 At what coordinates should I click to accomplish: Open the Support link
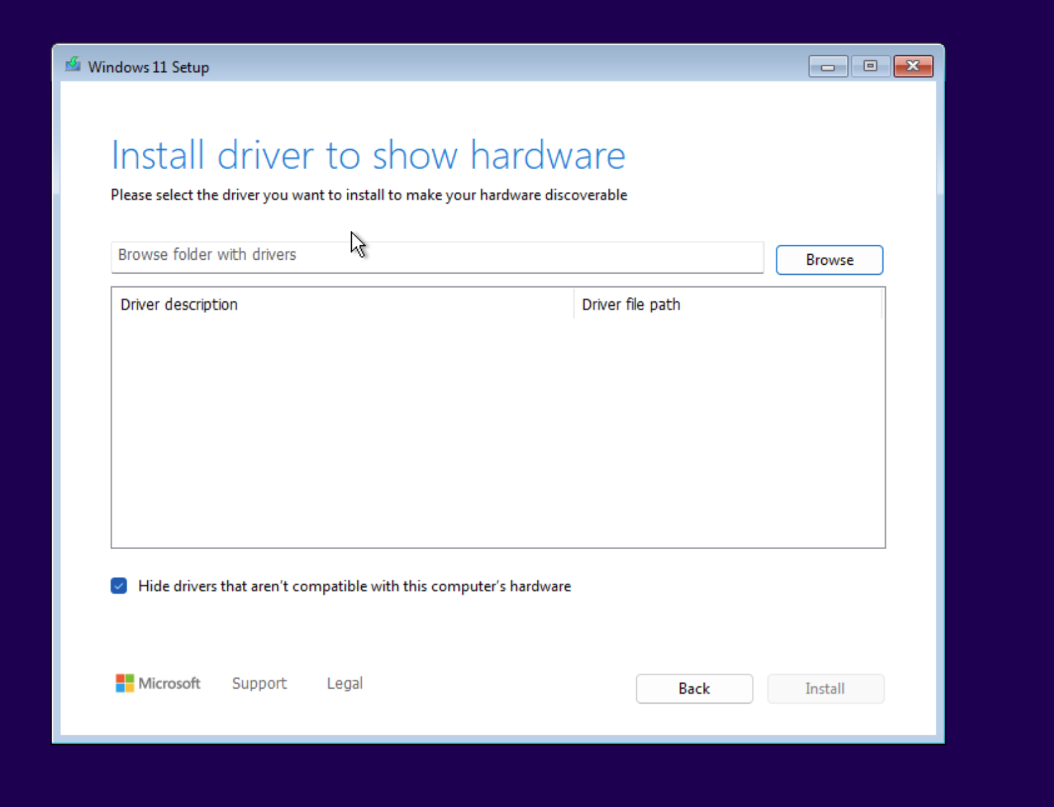click(259, 683)
